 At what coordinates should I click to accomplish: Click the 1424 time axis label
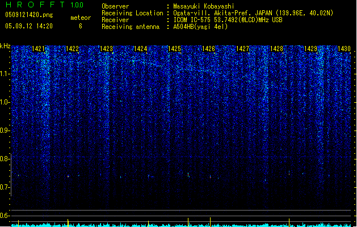(x=141, y=49)
